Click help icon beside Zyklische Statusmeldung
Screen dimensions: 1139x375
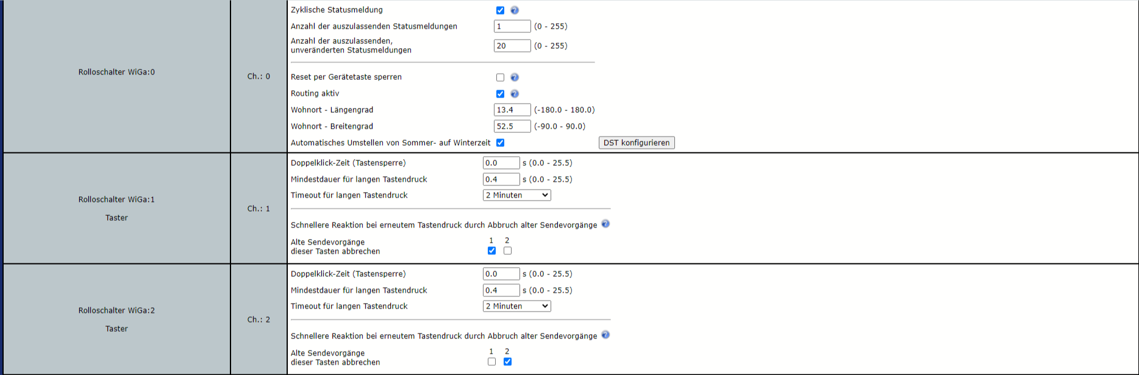pyautogui.click(x=515, y=10)
